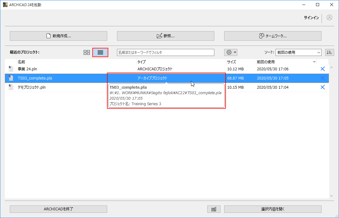Click the file icon of TS03_complete.pla

[x=11, y=78]
